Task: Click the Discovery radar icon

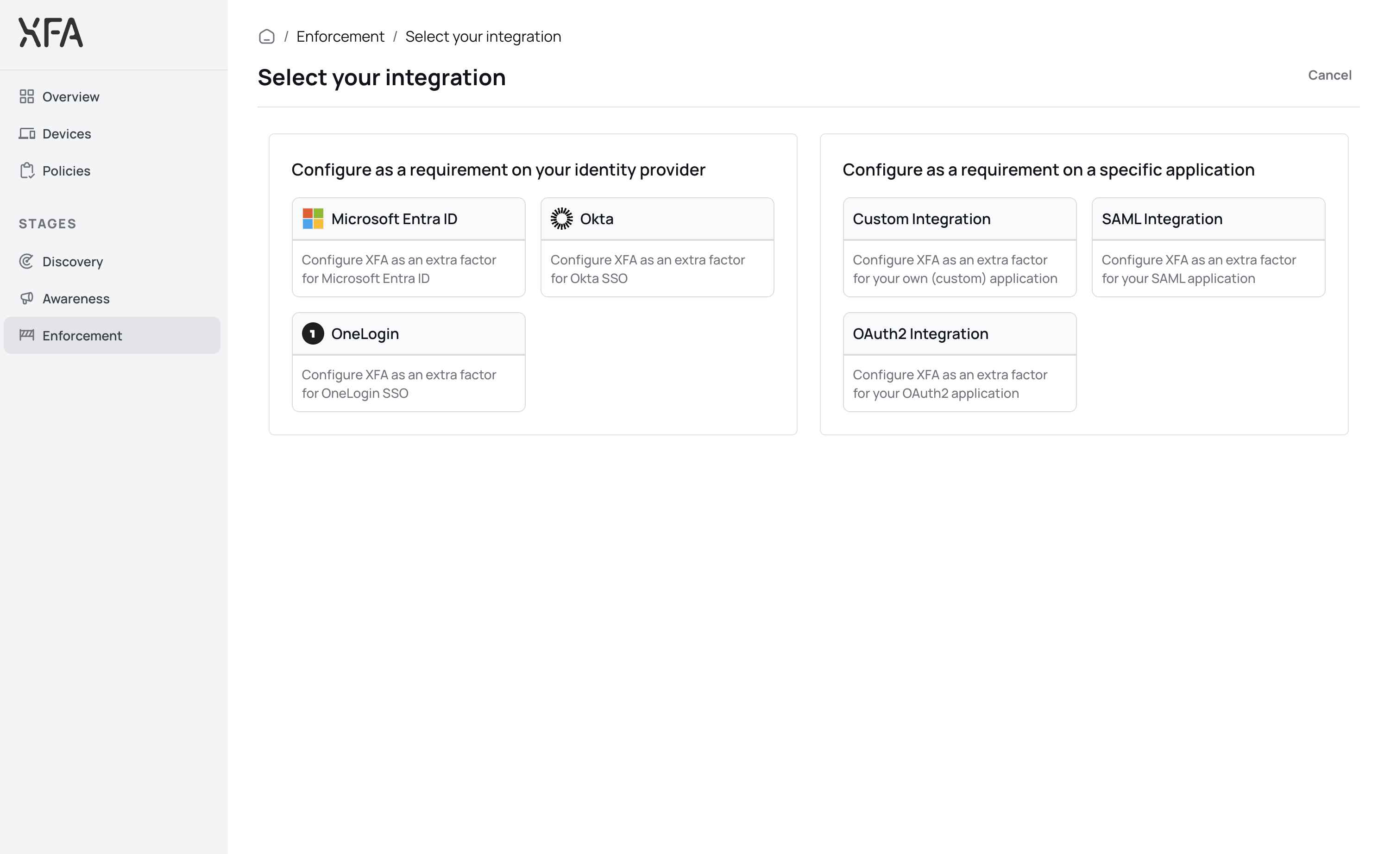Action: point(26,262)
